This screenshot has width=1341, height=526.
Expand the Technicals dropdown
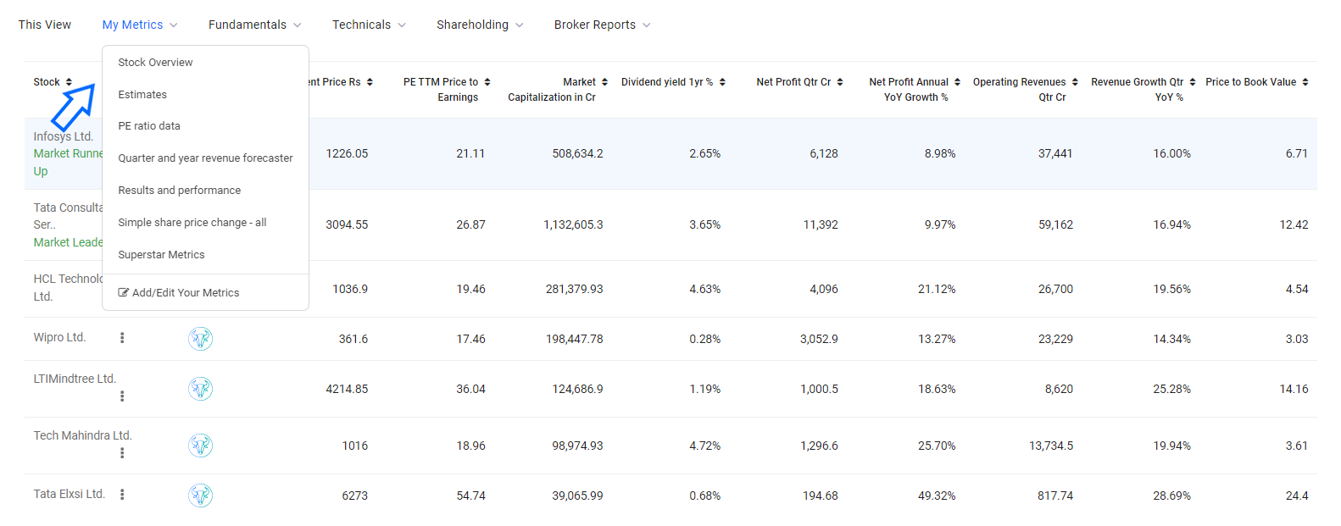click(369, 25)
